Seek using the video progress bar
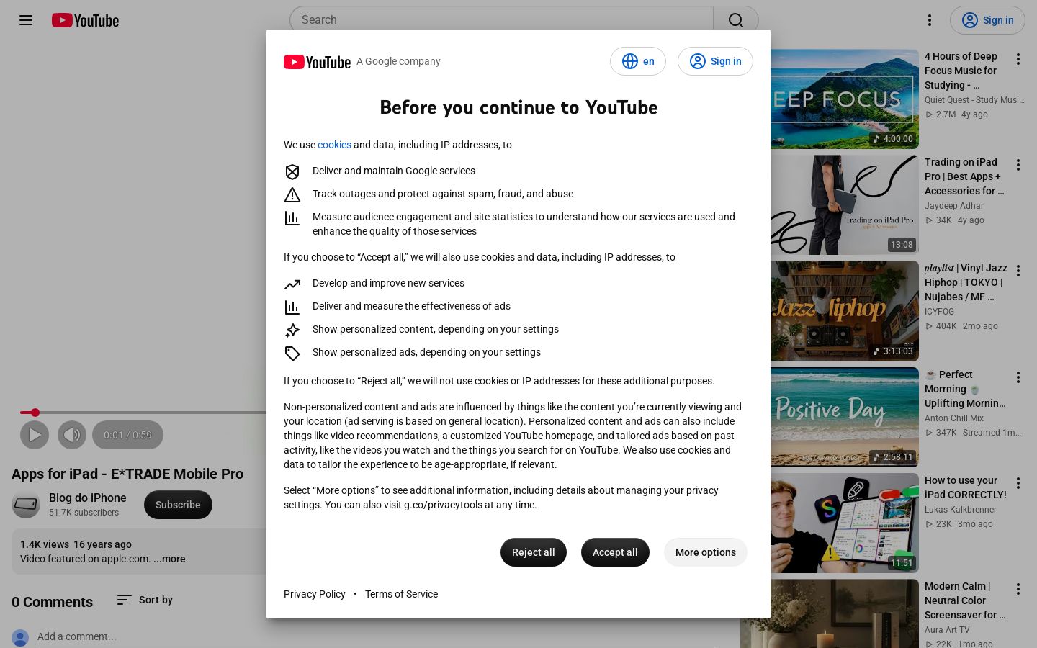This screenshot has height=648, width=1037. [x=143, y=413]
